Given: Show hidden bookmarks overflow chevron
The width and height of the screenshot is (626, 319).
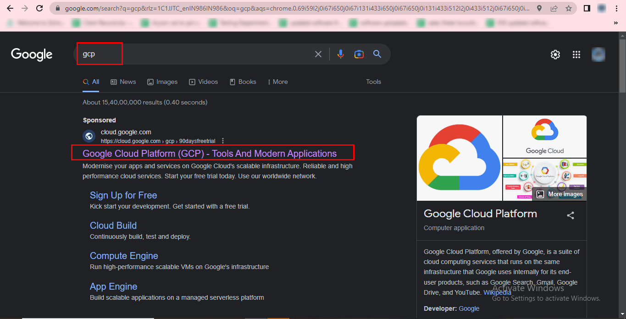Looking at the screenshot, I should tap(615, 22).
